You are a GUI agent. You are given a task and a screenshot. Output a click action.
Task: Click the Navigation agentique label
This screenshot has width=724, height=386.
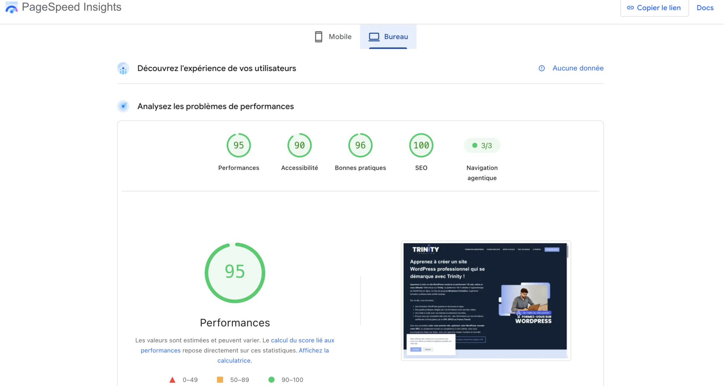click(x=482, y=173)
